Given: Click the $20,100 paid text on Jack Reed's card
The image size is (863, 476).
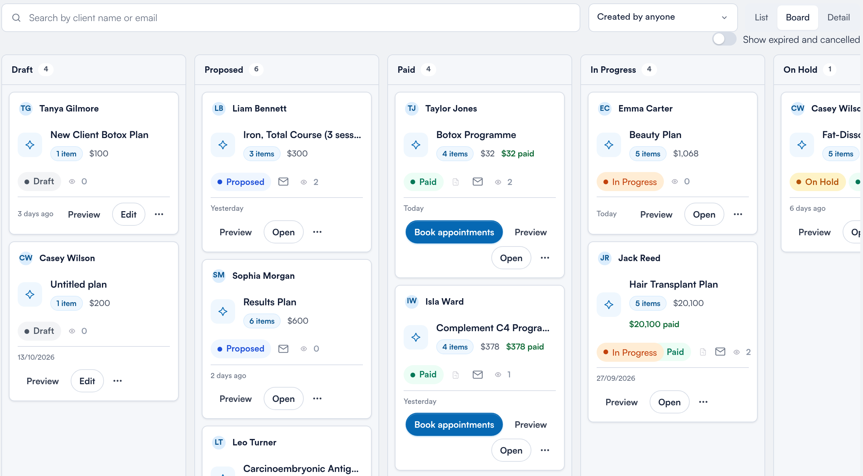Looking at the screenshot, I should click(x=654, y=324).
